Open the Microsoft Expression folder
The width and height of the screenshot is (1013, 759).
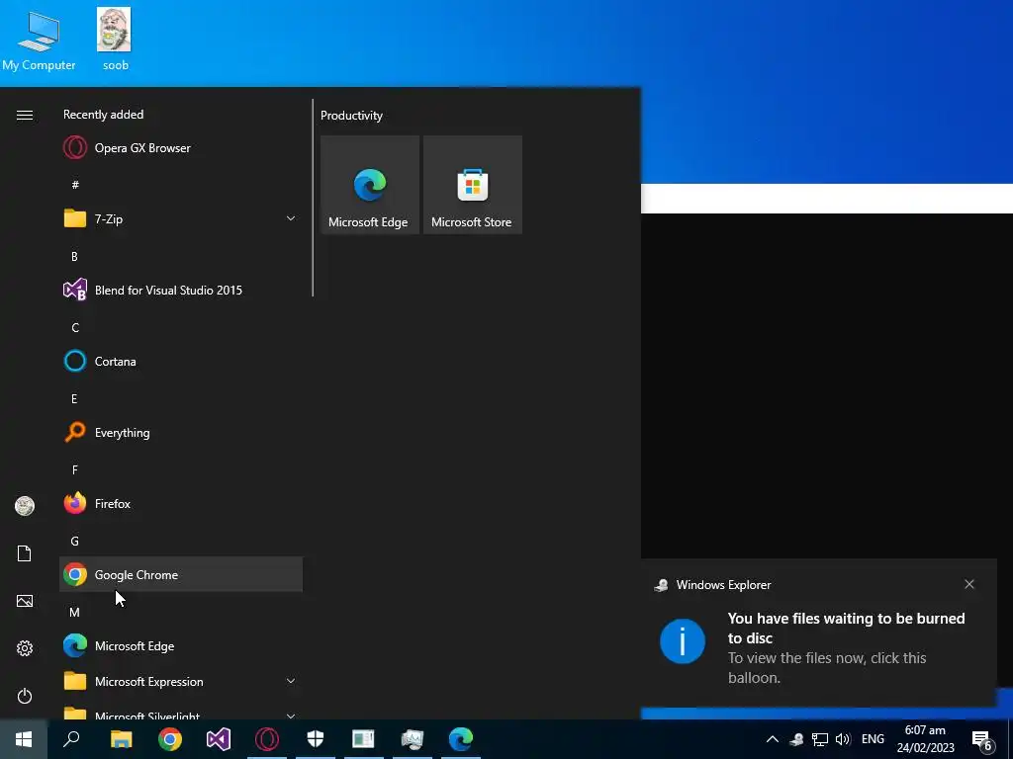click(181, 681)
